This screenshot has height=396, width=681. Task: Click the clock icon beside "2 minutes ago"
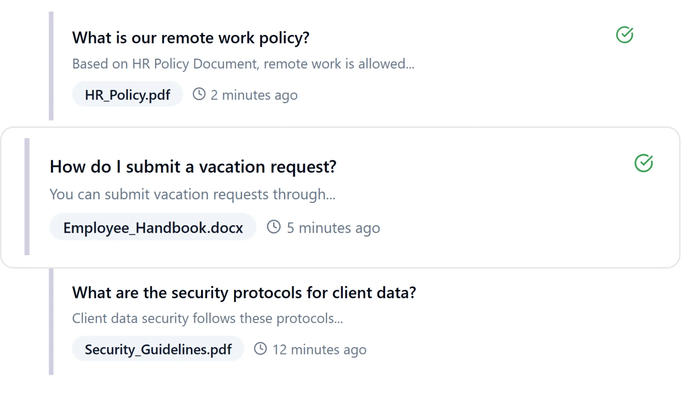(199, 94)
